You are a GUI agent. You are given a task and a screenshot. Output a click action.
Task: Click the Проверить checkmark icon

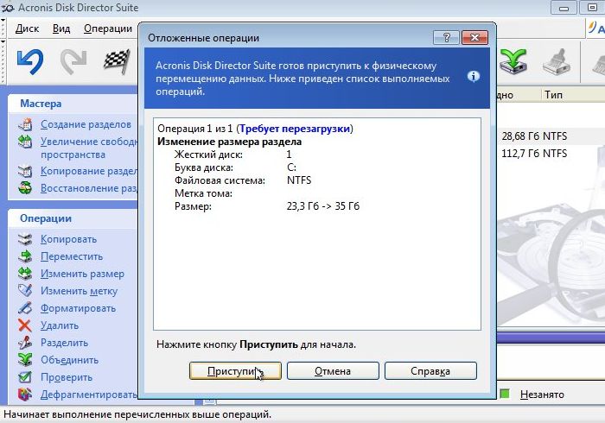(25, 376)
